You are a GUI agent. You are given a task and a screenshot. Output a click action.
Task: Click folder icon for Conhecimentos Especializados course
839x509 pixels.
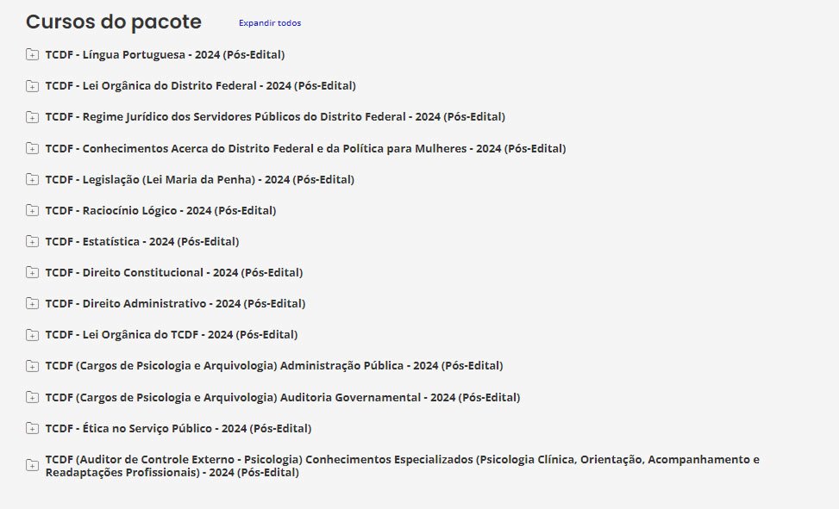pos(32,466)
